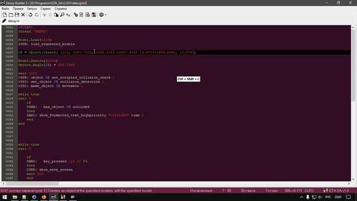Click the Вставка insert mode status entry

[248, 190]
